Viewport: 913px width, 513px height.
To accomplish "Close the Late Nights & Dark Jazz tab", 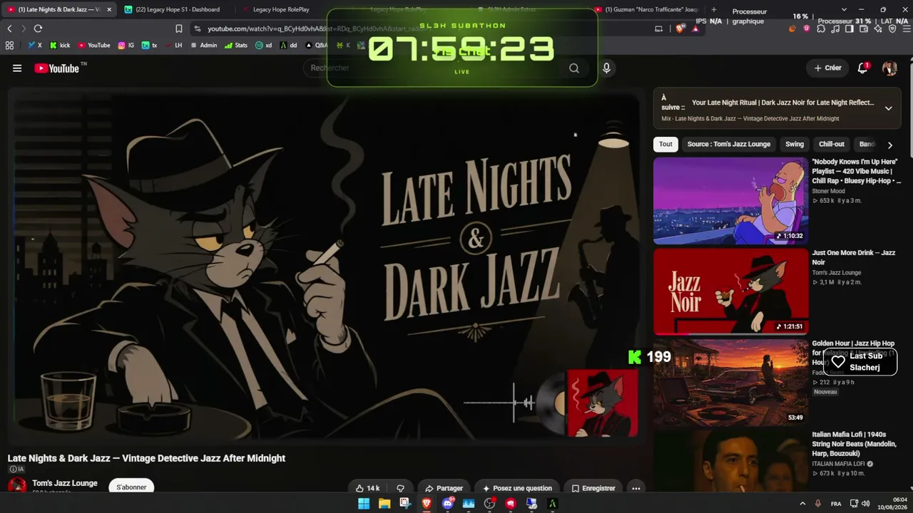I will click(x=109, y=9).
